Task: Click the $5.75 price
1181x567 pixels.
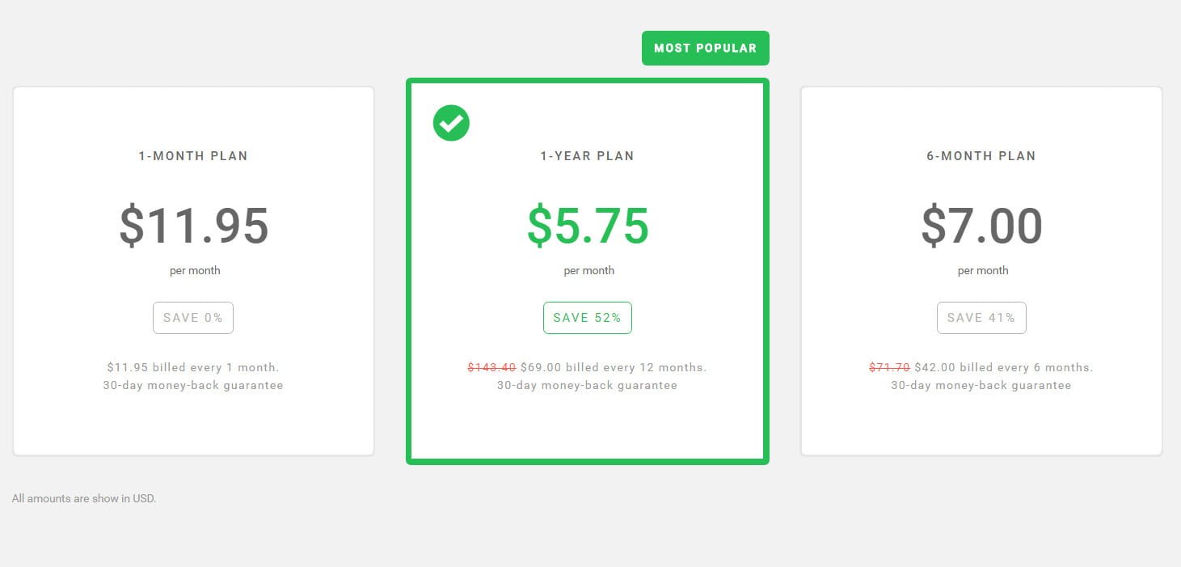Action: [588, 226]
